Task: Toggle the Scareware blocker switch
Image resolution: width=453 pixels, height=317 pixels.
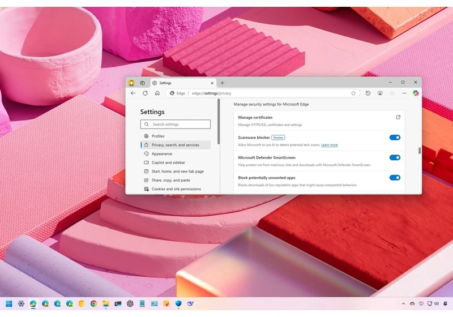Action: click(x=395, y=138)
